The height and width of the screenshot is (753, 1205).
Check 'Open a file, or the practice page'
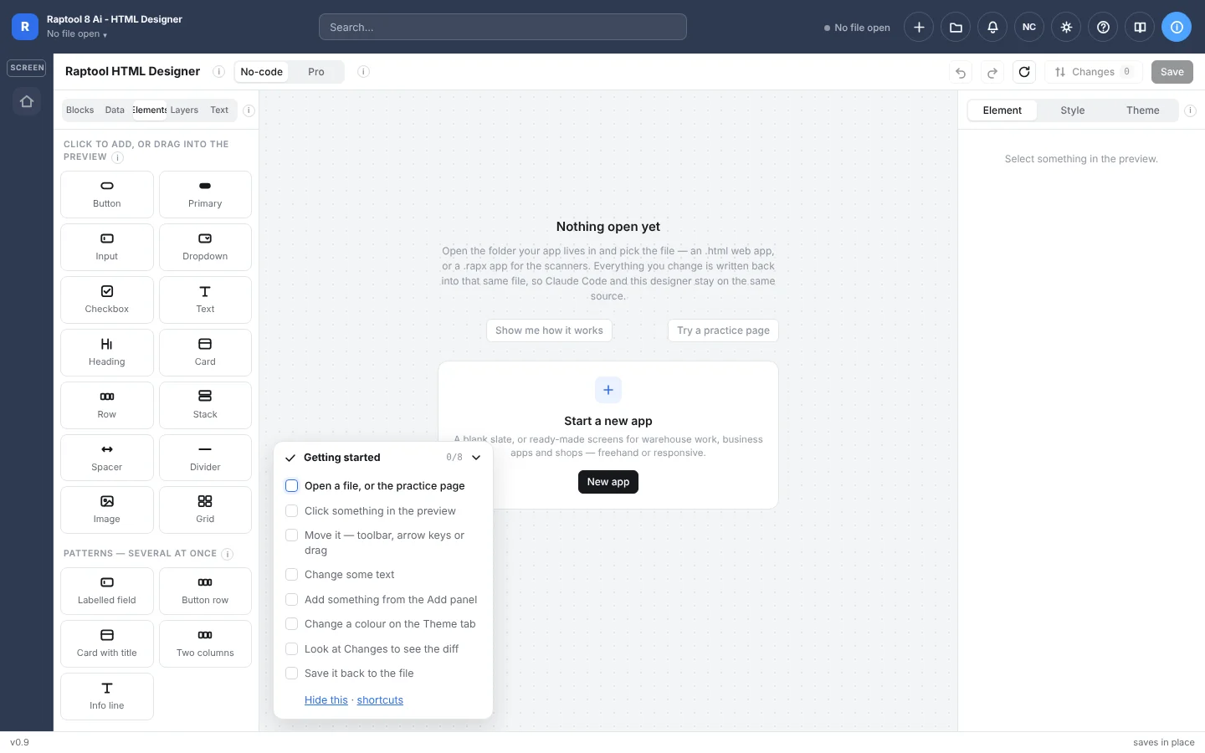(292, 486)
